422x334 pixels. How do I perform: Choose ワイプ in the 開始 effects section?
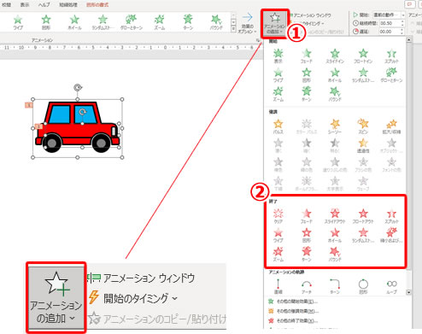pos(278,75)
